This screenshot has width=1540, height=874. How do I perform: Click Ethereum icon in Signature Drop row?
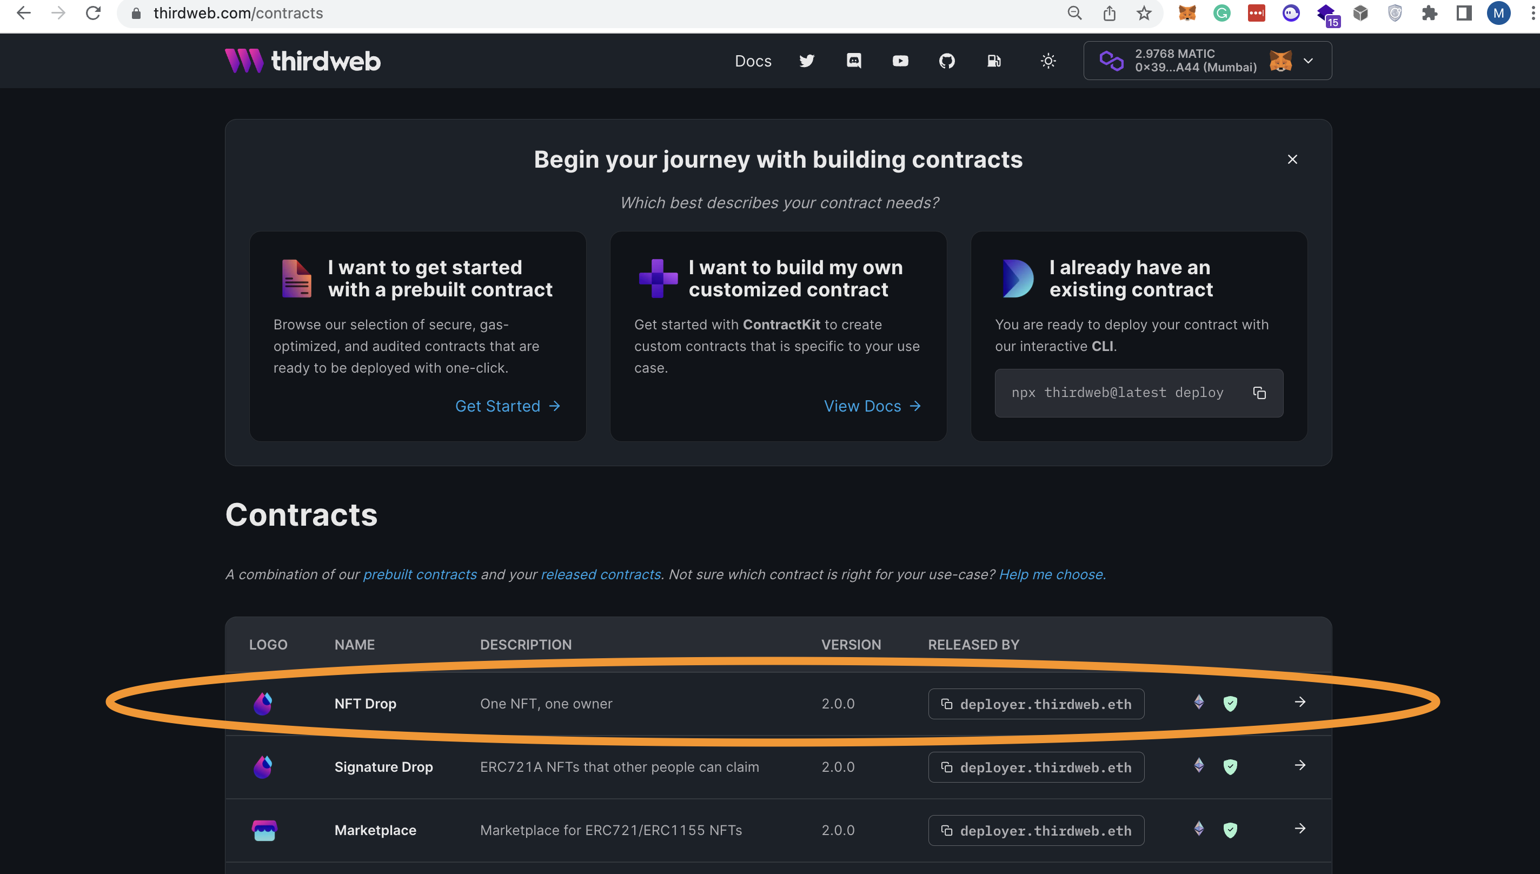tap(1198, 765)
